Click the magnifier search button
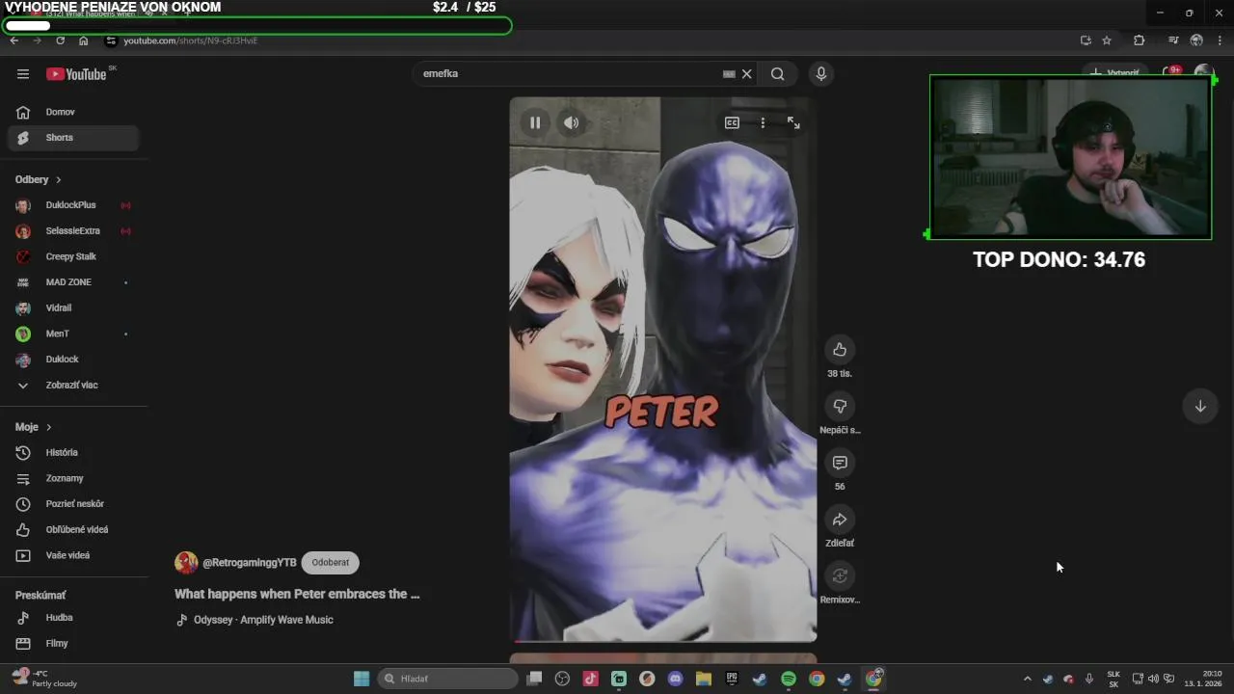 click(778, 74)
